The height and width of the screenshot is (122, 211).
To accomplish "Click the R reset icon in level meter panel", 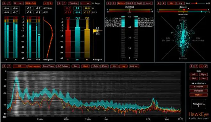I will (x=4, y=3).
